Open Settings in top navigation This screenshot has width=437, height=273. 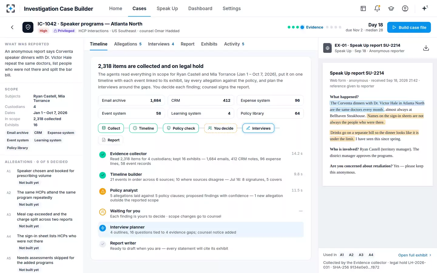pyautogui.click(x=232, y=8)
